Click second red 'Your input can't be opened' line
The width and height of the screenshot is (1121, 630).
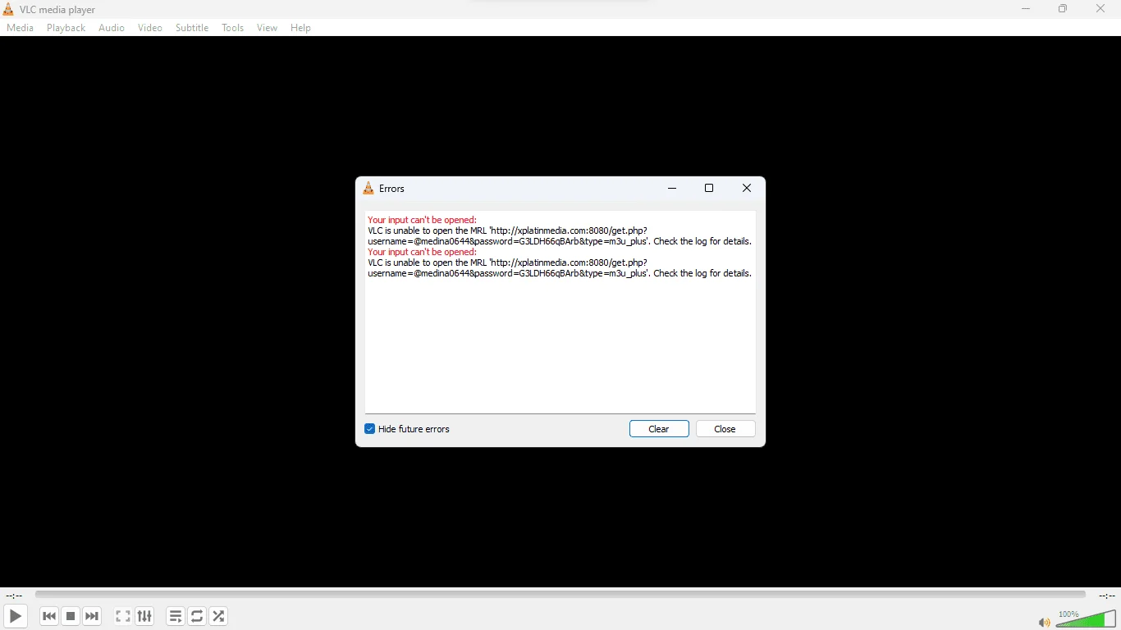click(422, 252)
